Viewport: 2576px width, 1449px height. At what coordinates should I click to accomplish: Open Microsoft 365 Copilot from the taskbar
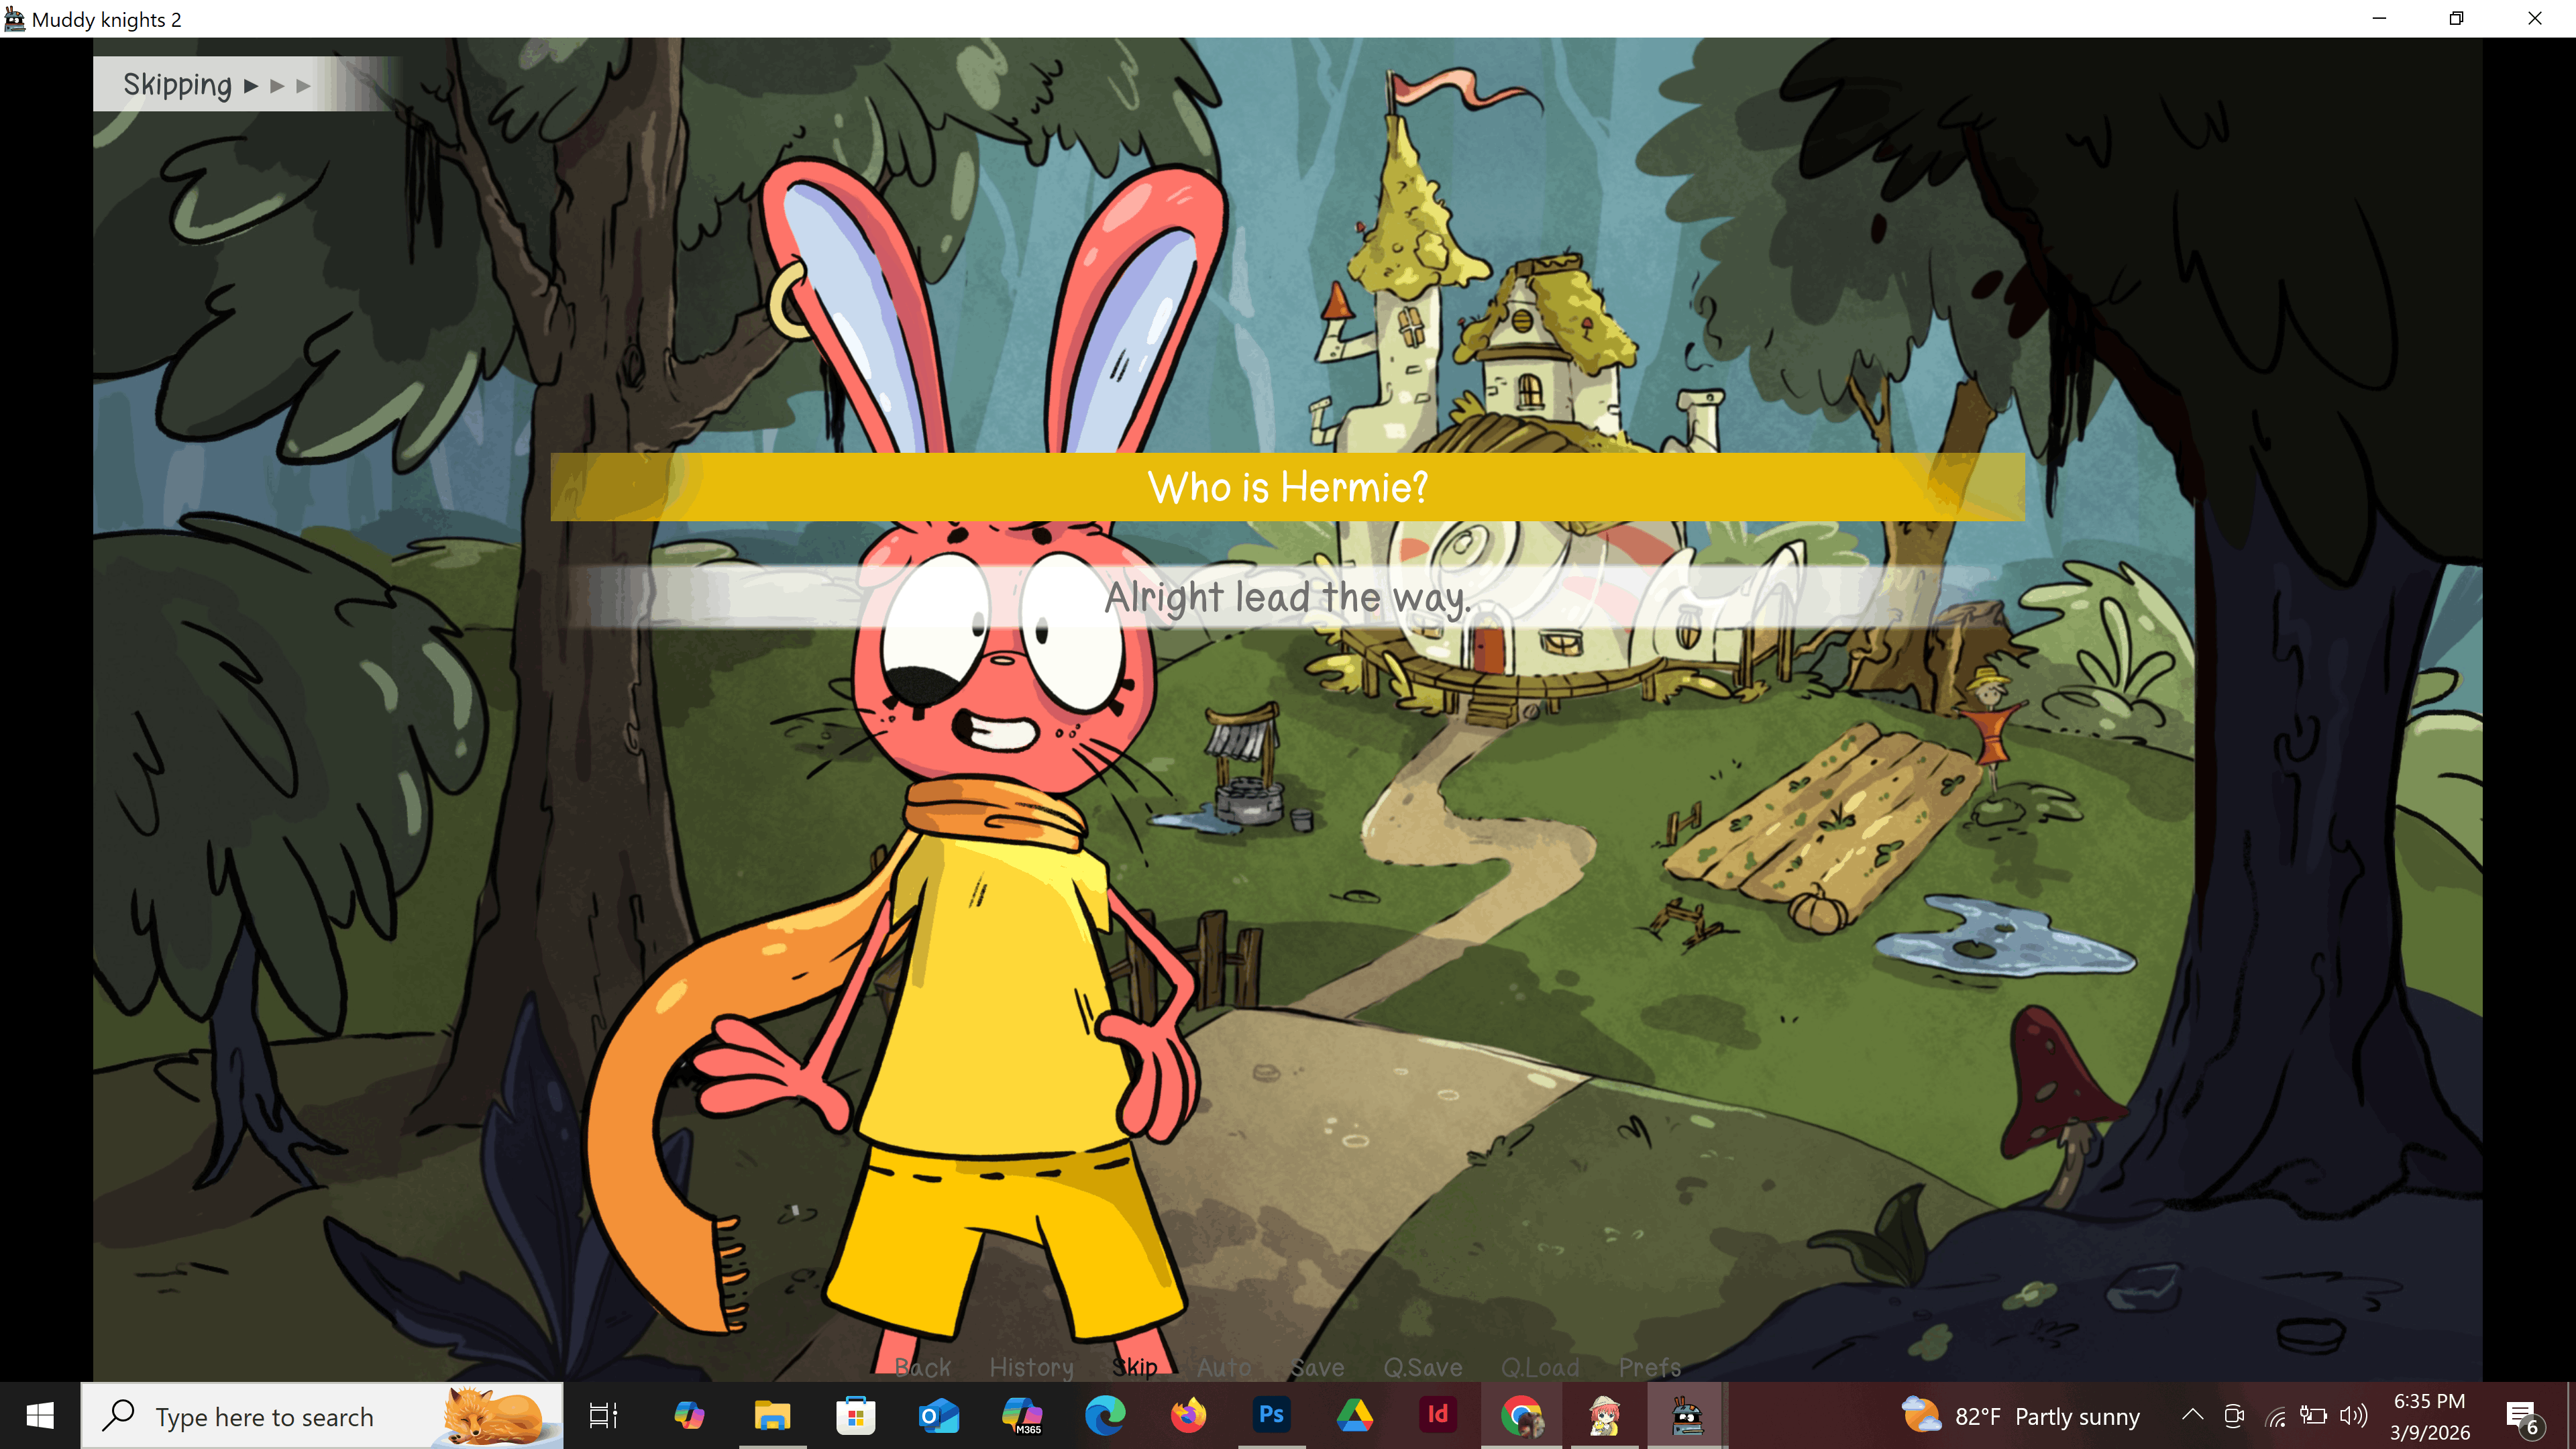pyautogui.click(x=1022, y=1416)
